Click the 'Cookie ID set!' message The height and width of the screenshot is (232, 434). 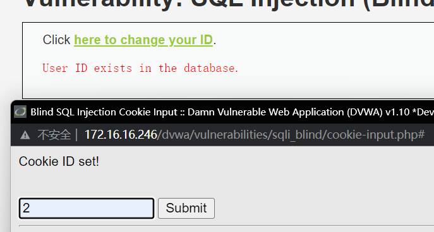click(x=59, y=161)
